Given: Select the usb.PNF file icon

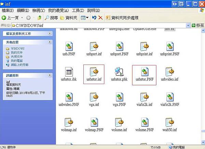Looking at the screenshot, I should point(69,46).
